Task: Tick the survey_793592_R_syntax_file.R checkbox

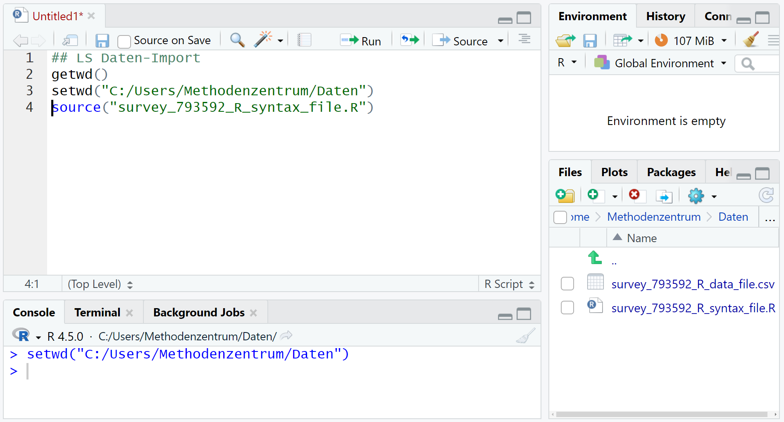Action: [x=567, y=308]
